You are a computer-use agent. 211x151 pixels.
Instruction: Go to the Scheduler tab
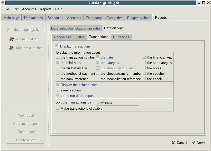55,18
